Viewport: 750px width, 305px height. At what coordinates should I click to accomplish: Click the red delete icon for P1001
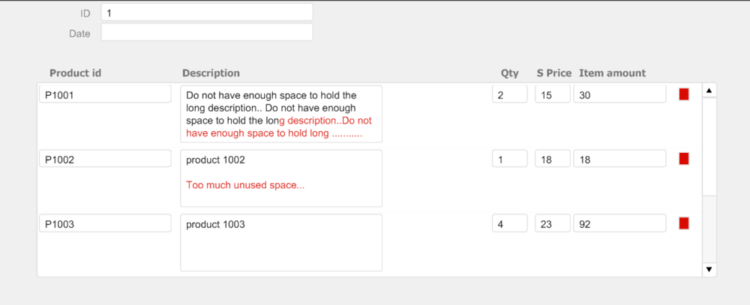click(684, 94)
